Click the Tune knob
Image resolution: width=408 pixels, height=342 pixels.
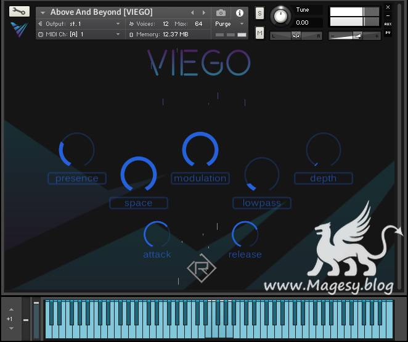coord(280,16)
